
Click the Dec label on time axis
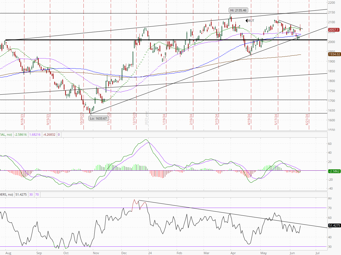124,253
